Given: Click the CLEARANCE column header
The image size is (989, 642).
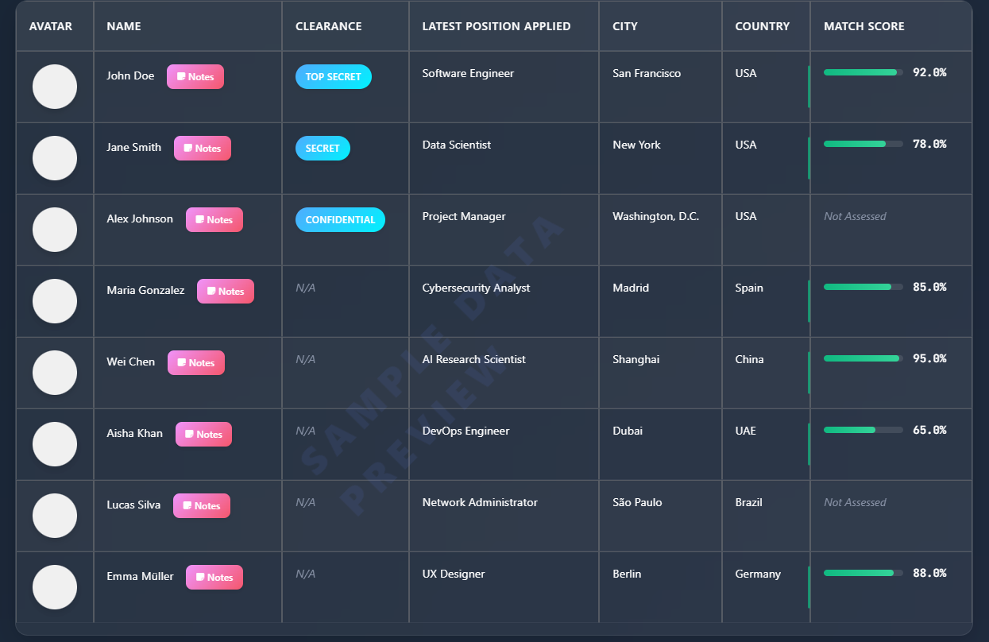Looking at the screenshot, I should 328,26.
